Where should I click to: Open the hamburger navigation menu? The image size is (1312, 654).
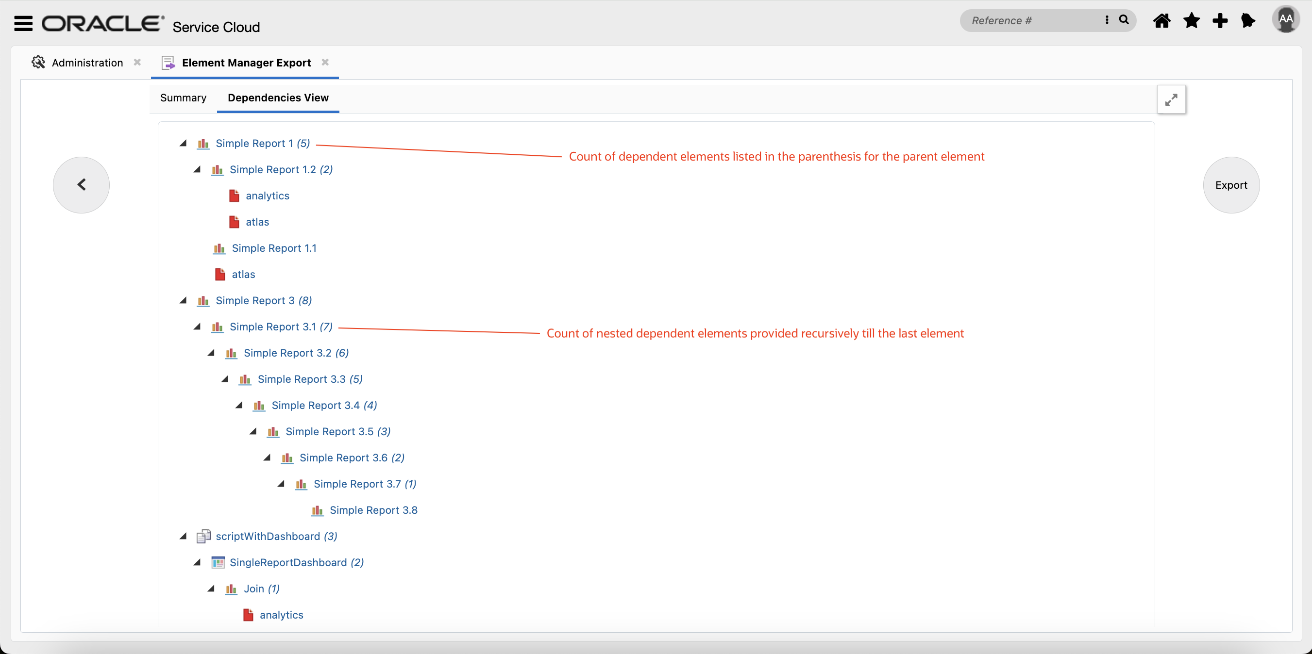pos(23,23)
